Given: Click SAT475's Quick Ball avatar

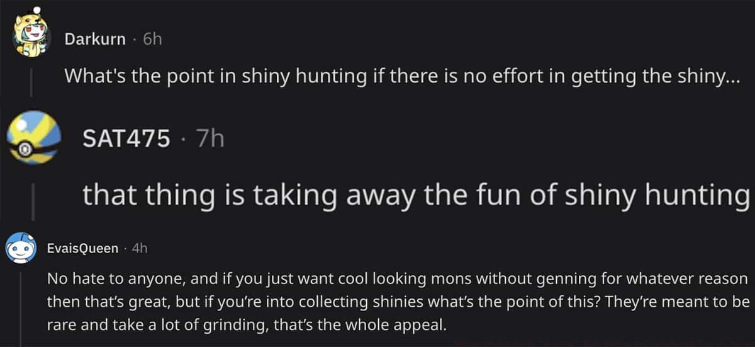Looking at the screenshot, I should 34,137.
